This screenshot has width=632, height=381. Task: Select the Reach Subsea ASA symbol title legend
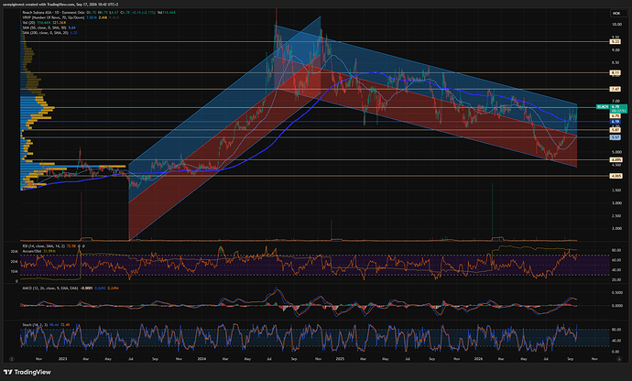[x=53, y=13]
